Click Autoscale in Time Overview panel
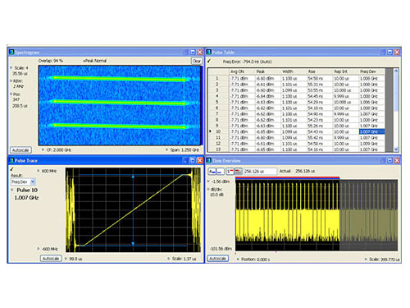The width and height of the screenshot is (410, 308). 218,259
